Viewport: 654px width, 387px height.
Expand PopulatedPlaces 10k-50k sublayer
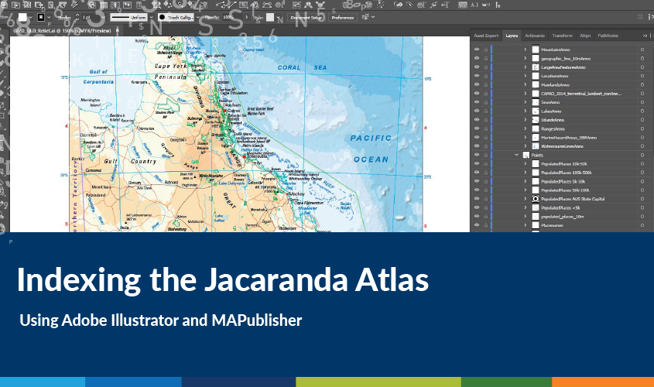[x=526, y=164]
